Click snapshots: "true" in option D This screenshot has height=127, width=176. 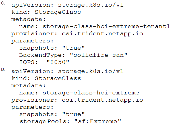[x=52, y=114]
